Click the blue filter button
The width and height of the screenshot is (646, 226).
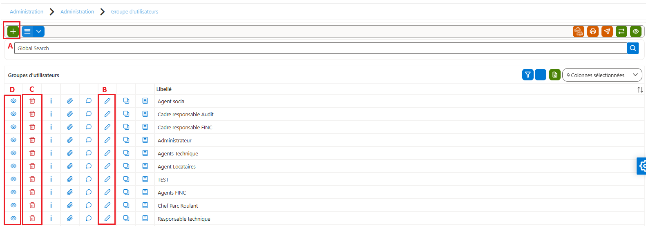(x=528, y=75)
